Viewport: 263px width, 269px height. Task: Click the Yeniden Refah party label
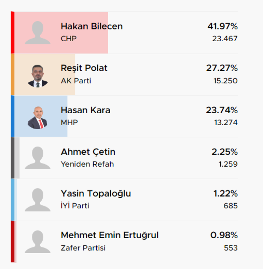[x=87, y=164]
